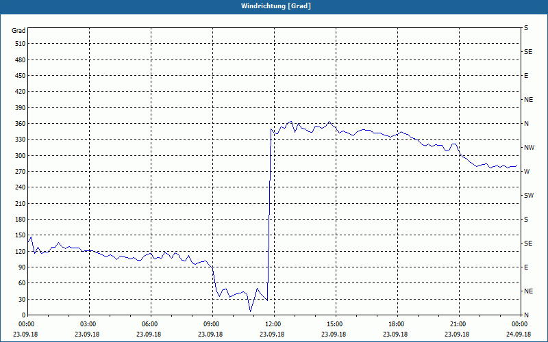Click the 450 degree axis label

coord(20,76)
